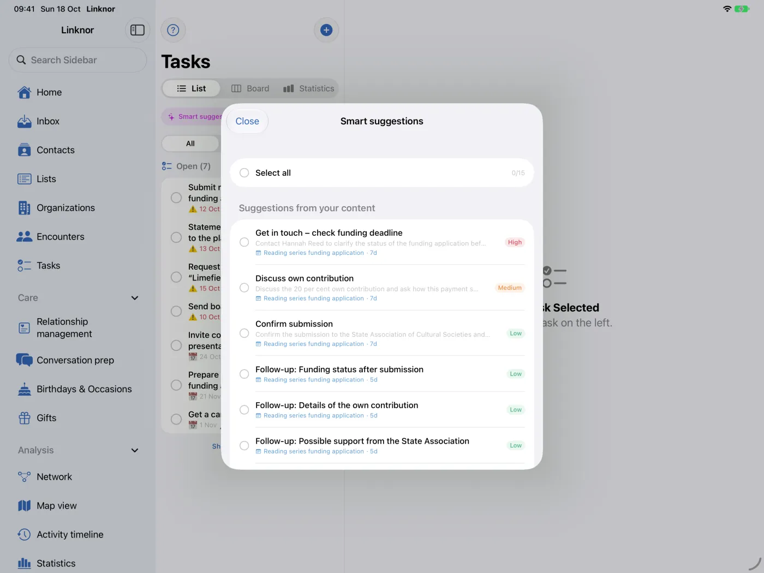The image size is (764, 573).
Task: Select the 'Discuss own contribution' suggestion circle
Action: click(x=244, y=288)
